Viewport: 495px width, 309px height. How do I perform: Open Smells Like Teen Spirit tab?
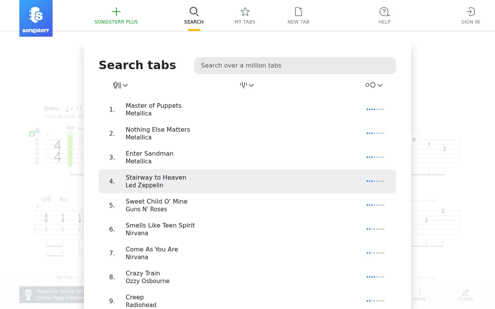[247, 229]
